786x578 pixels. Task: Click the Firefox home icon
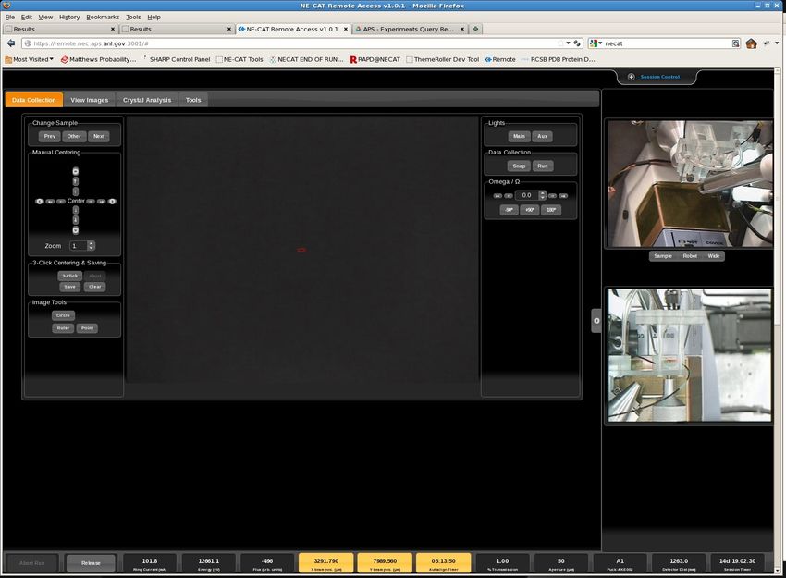coord(751,43)
